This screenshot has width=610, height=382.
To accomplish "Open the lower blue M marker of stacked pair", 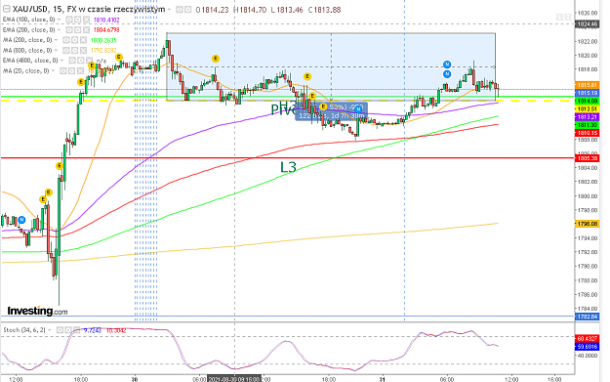I will [x=447, y=74].
